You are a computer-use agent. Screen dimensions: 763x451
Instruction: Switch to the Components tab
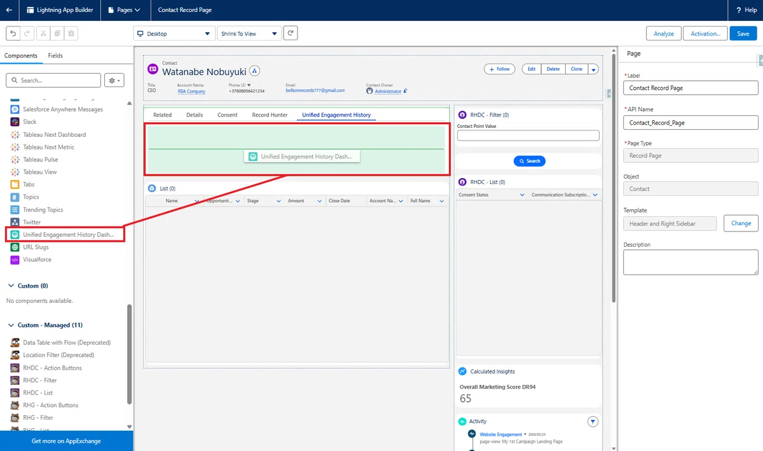click(x=21, y=56)
